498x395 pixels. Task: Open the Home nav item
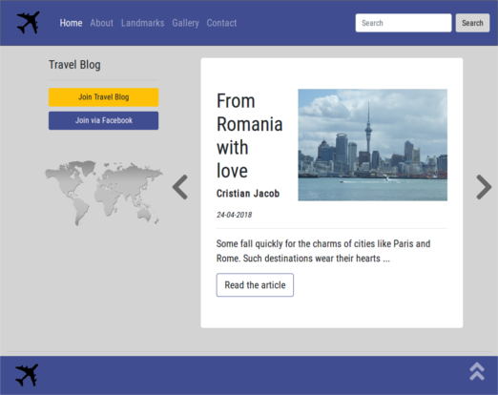(x=71, y=23)
